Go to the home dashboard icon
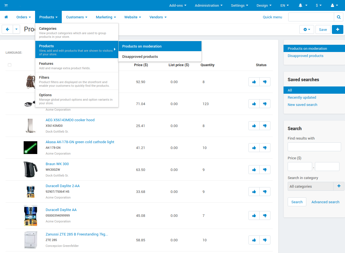The image size is (345, 253). tap(6, 17)
